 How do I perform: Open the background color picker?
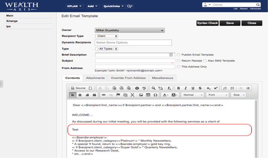[174, 95]
